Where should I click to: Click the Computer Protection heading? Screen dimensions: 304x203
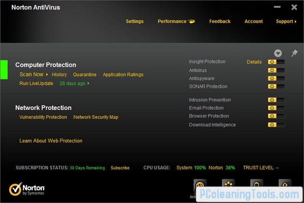click(x=46, y=65)
